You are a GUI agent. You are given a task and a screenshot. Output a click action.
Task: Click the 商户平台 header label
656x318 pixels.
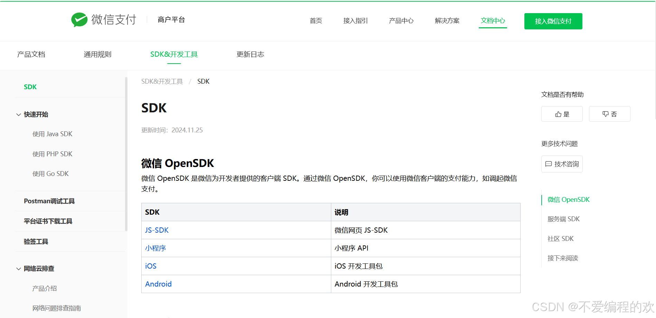point(171,20)
